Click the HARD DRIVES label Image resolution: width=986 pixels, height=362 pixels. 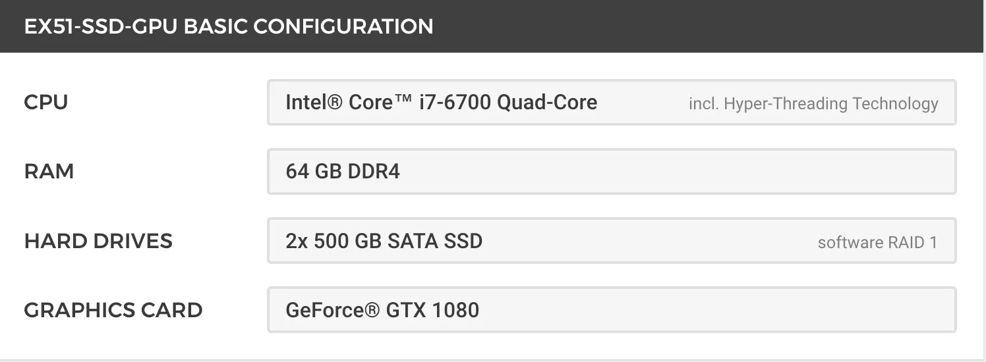pyautogui.click(x=98, y=241)
